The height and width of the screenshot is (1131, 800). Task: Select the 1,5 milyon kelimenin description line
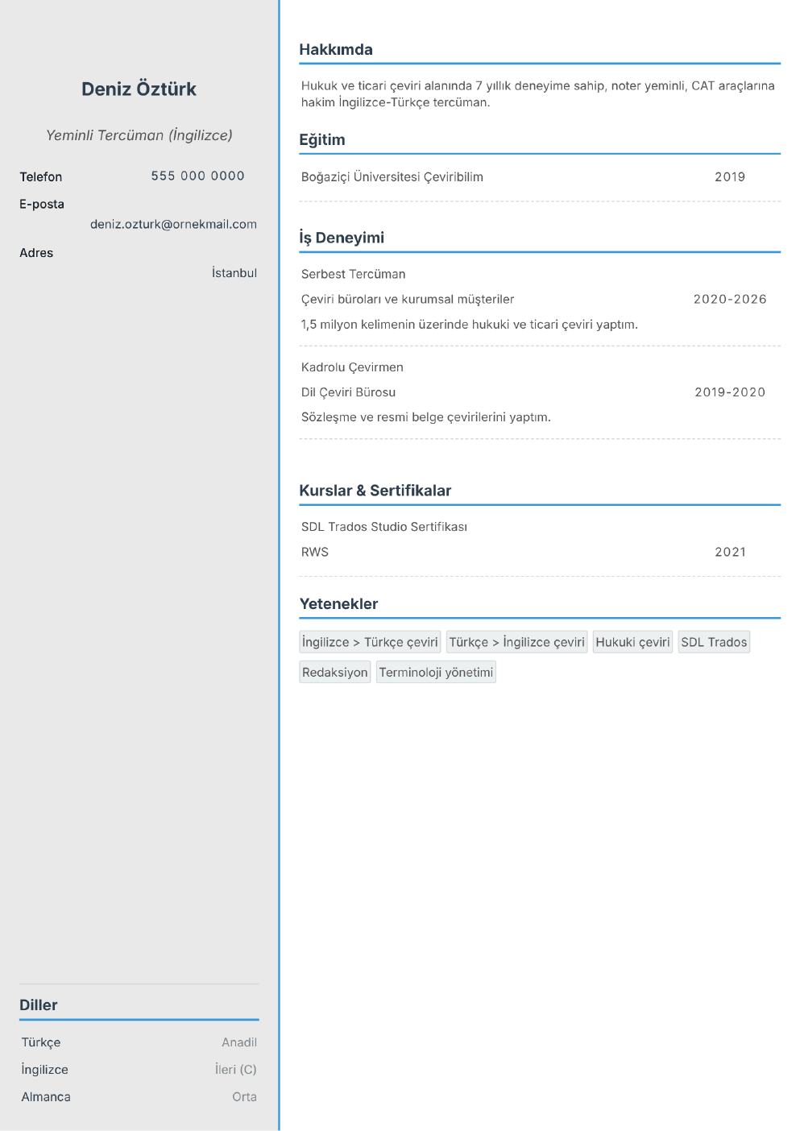click(x=470, y=325)
